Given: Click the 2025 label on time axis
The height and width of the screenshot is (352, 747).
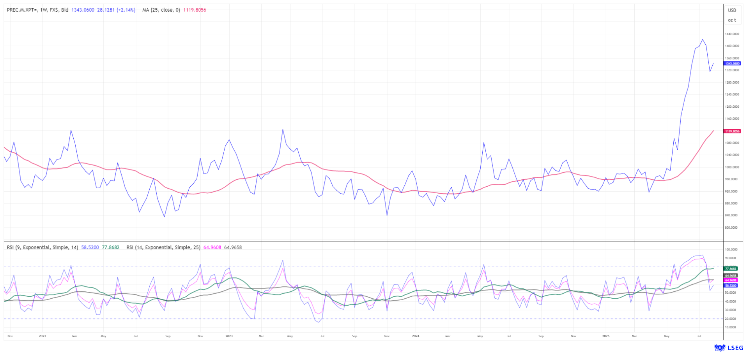Looking at the screenshot, I should pos(605,336).
